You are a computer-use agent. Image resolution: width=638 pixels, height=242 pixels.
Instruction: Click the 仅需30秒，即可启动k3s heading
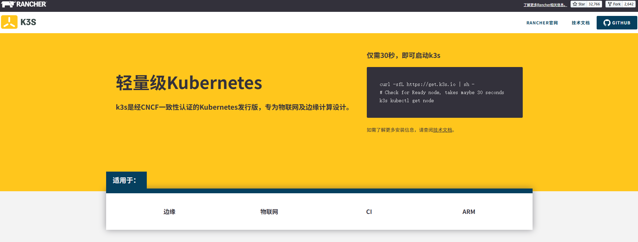(x=403, y=56)
